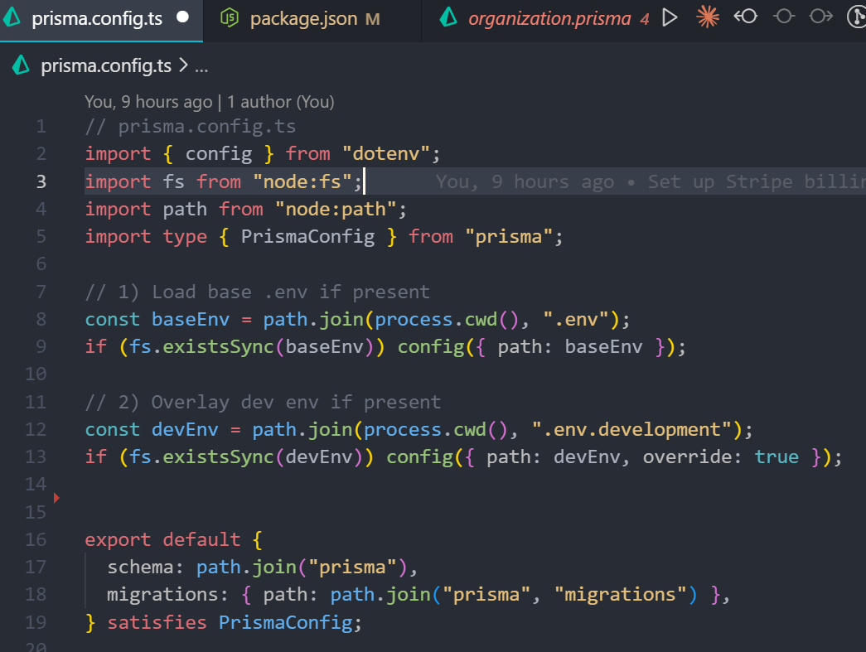
Task: Open the package.json tab
Action: coord(312,19)
